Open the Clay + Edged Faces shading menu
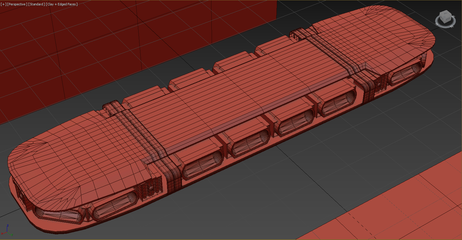Viewport: 462px width, 240px height. (x=62, y=4)
